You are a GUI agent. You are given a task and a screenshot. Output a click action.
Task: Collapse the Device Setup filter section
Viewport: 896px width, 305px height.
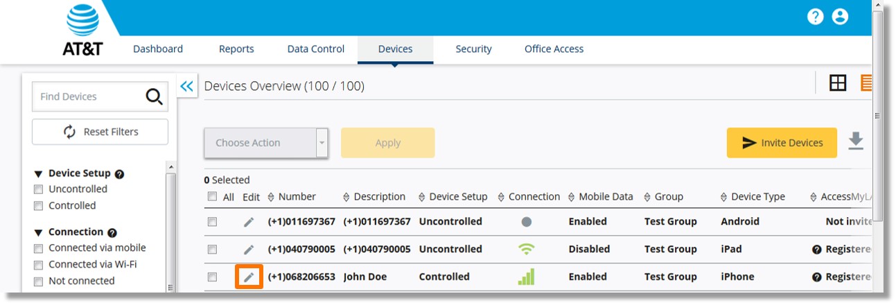[39, 174]
